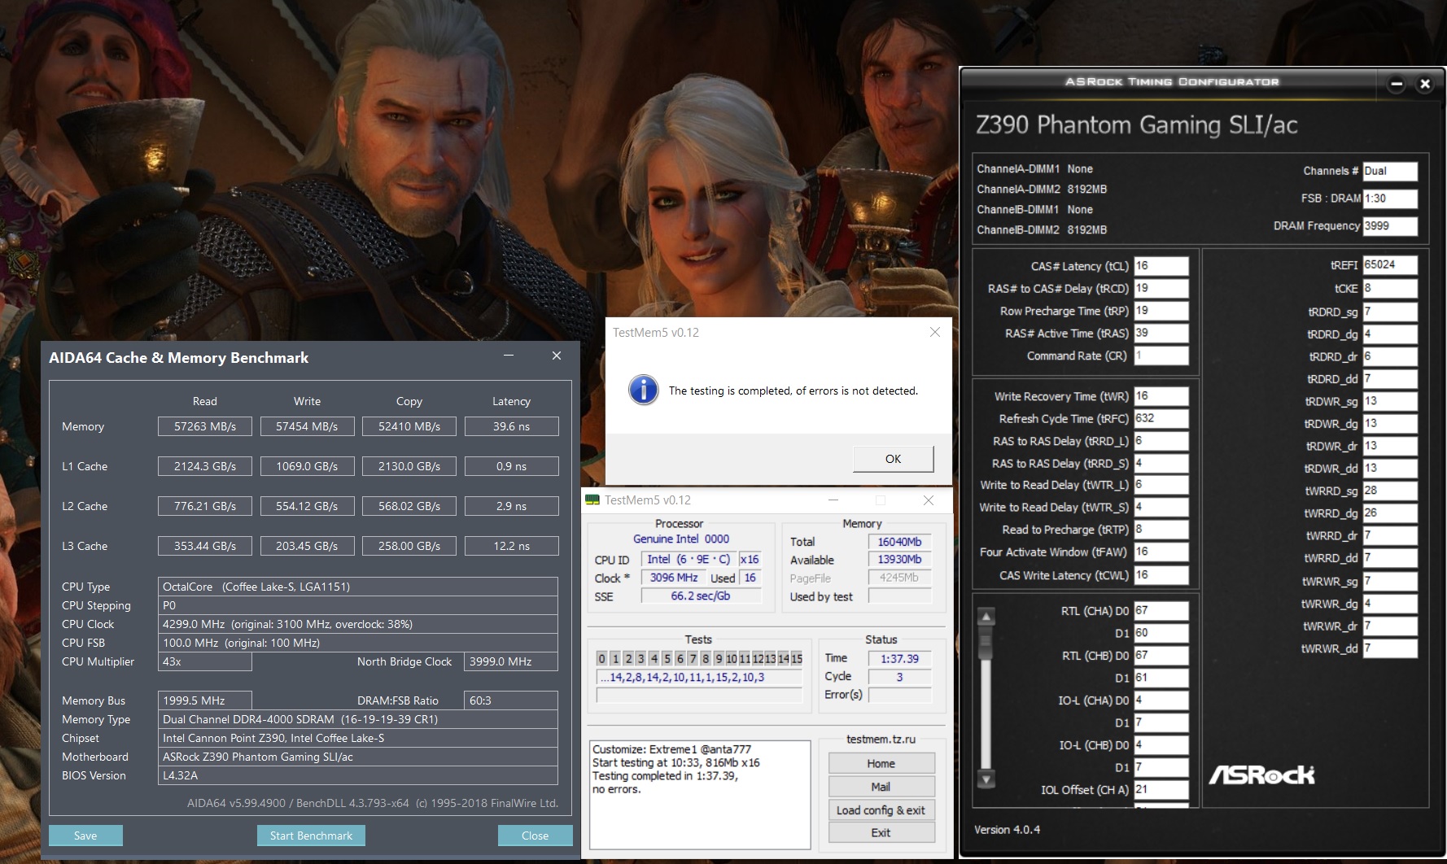Click Exit button in TestMem5
Image resolution: width=1447 pixels, height=864 pixels.
pos(881,832)
